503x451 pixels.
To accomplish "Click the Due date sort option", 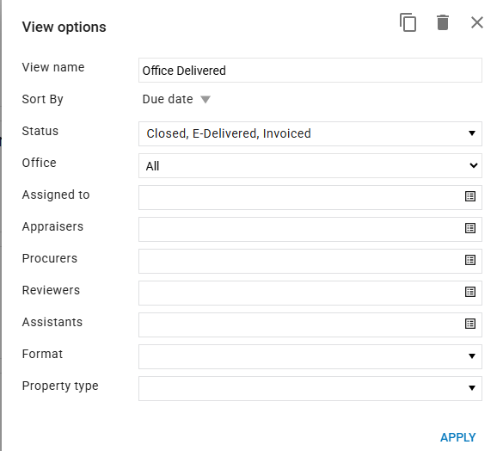I will pyautogui.click(x=168, y=99).
